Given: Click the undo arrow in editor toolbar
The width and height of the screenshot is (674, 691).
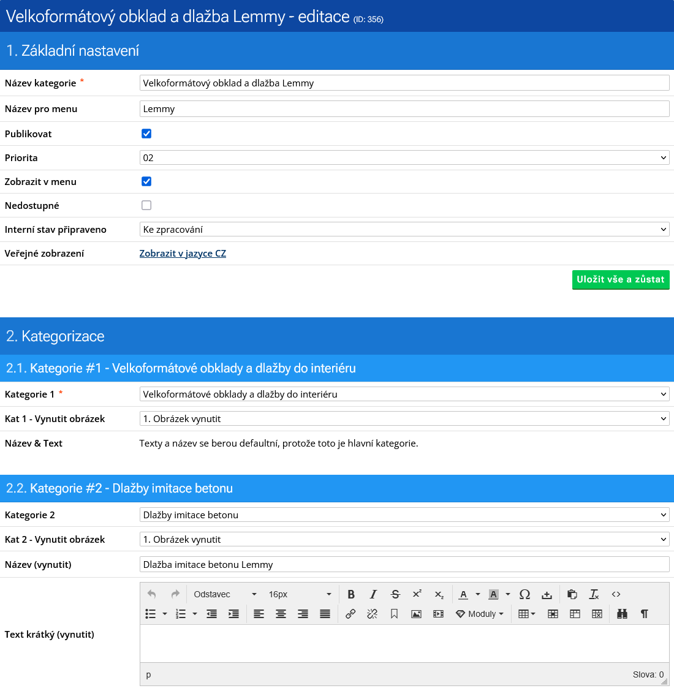Looking at the screenshot, I should tap(151, 594).
